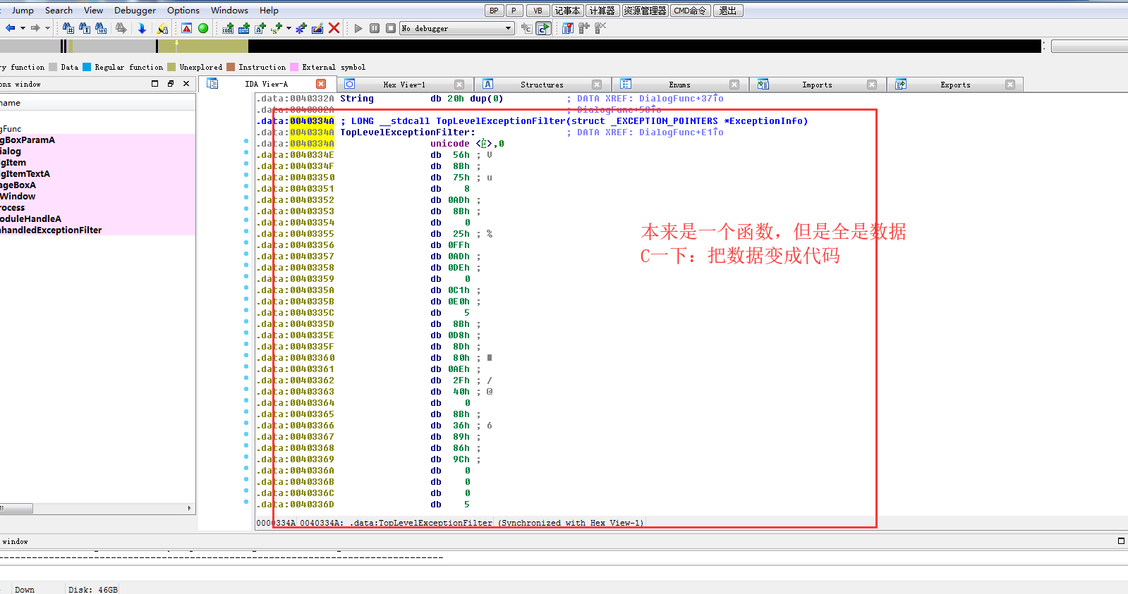This screenshot has width=1128, height=594.
Task: Open the Help menu
Action: [x=269, y=11]
